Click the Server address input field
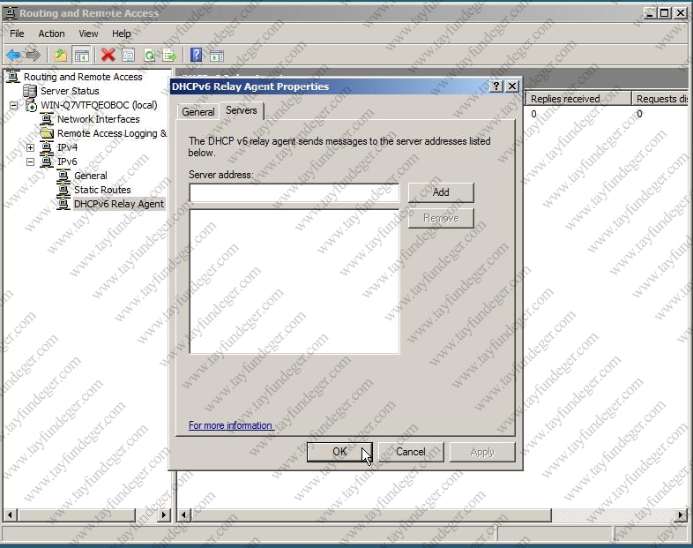Screen dimensions: 693x548 (x=294, y=193)
